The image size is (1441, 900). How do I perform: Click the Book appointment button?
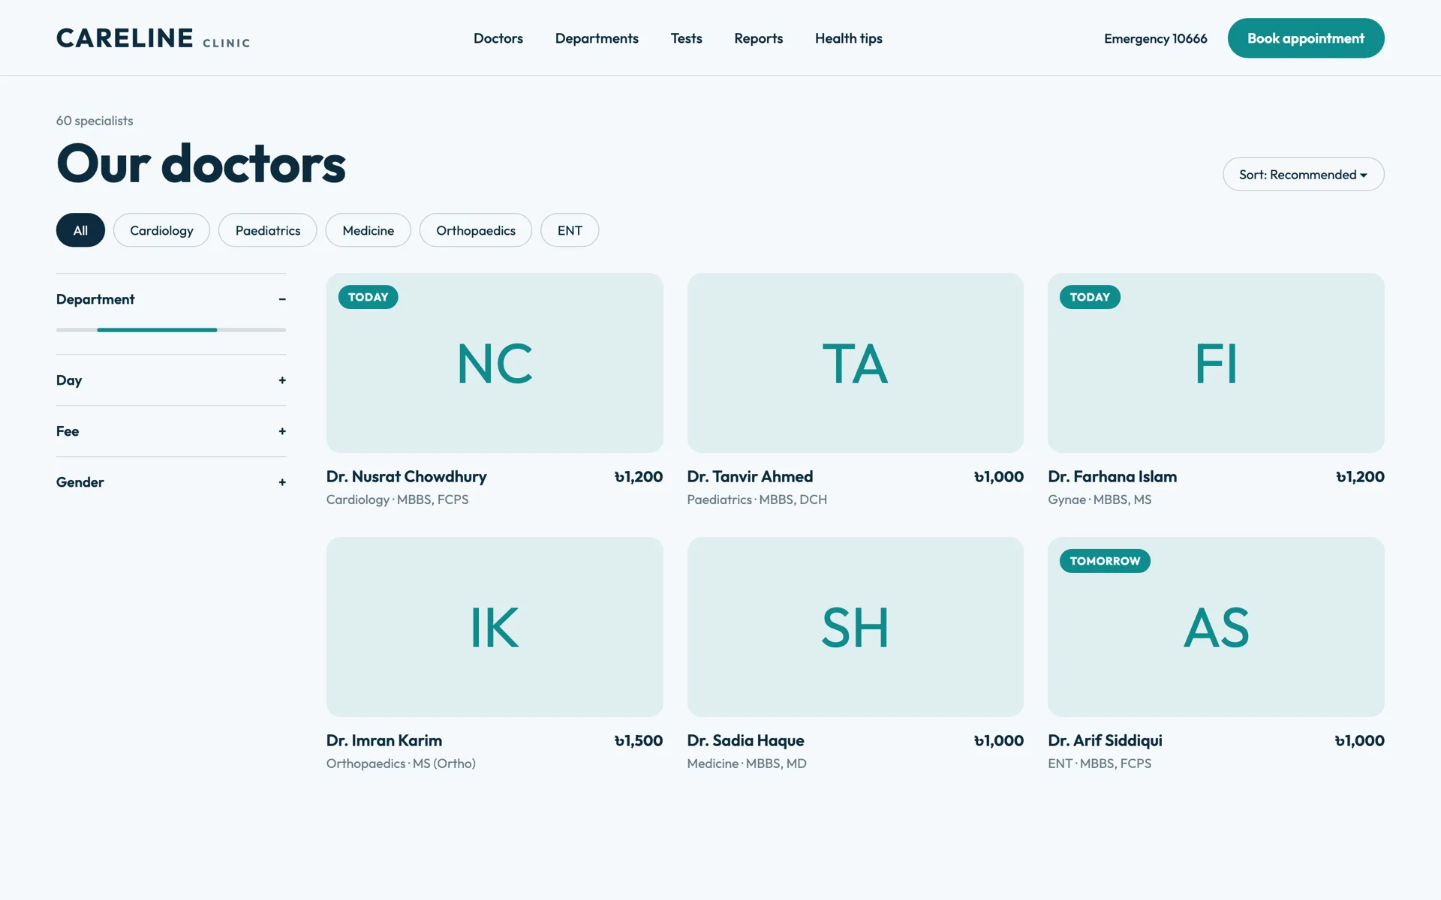(x=1306, y=38)
